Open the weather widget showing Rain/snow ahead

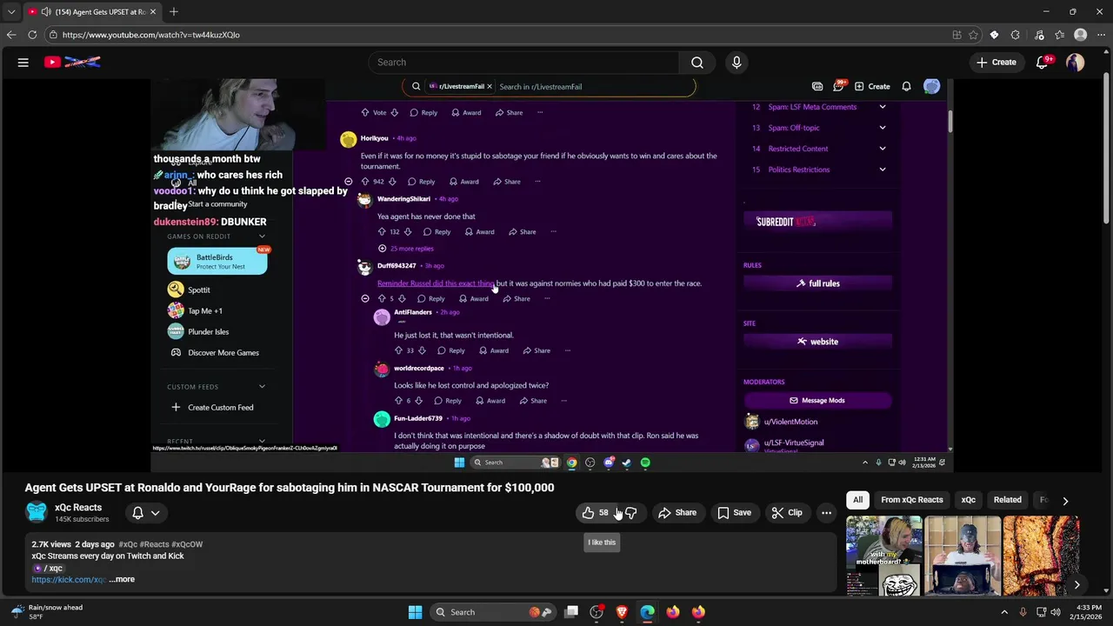click(x=49, y=612)
